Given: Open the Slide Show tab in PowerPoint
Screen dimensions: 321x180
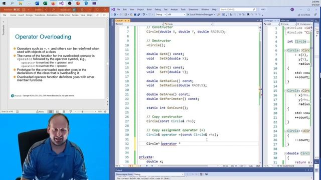Looking at the screenshot, I should click(x=65, y=15).
